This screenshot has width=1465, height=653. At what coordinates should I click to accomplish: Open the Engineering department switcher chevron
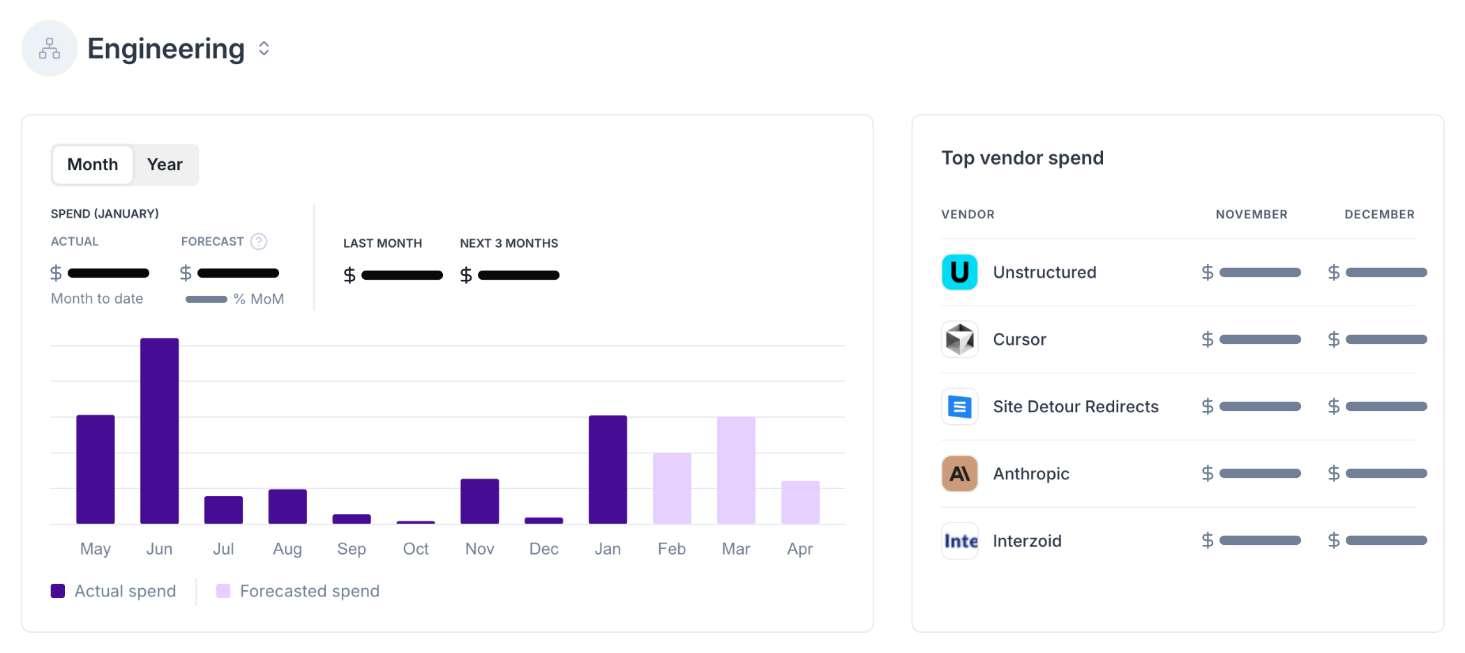coord(264,48)
